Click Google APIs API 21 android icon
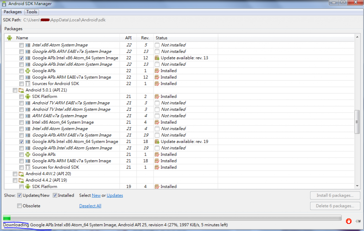The image size is (364, 231). point(28,154)
